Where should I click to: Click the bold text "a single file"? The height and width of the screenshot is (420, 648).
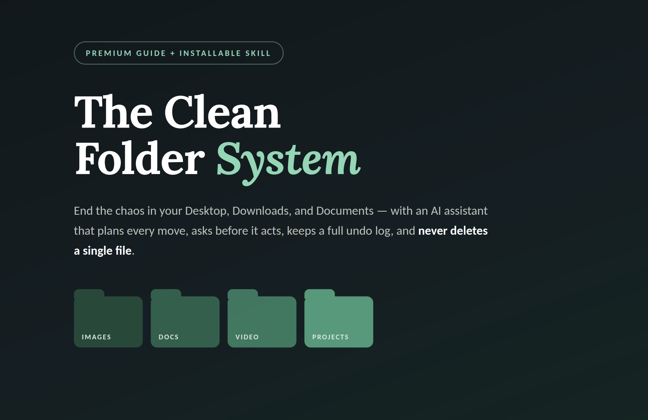pos(103,251)
